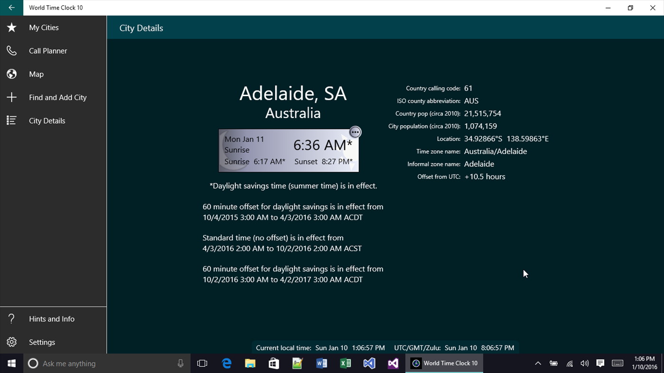Click the Cortana microphone icon
The height and width of the screenshot is (373, 664).
(180, 364)
